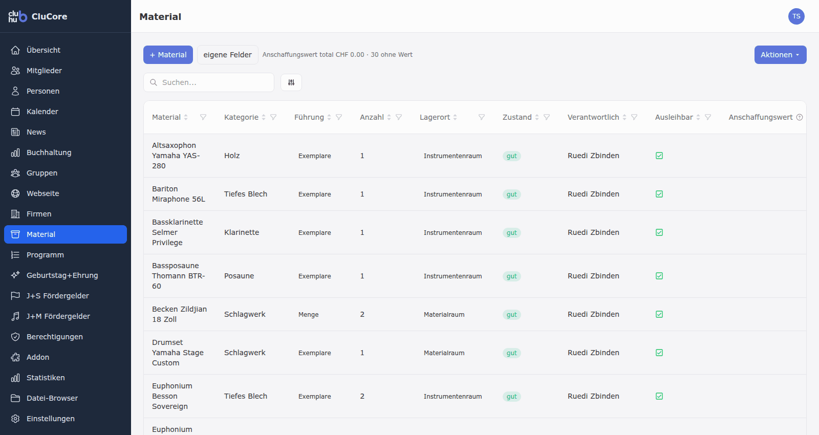Sort by the Zustand column arrows

point(537,117)
